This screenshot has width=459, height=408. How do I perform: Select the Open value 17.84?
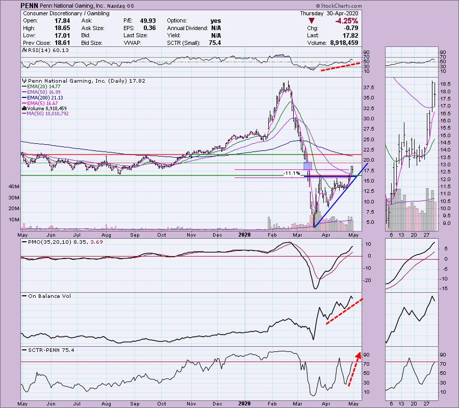(x=62, y=21)
